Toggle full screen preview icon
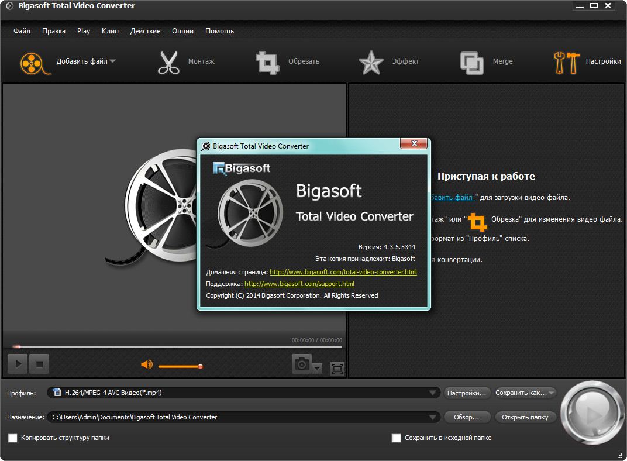The width and height of the screenshot is (627, 461). click(x=337, y=368)
